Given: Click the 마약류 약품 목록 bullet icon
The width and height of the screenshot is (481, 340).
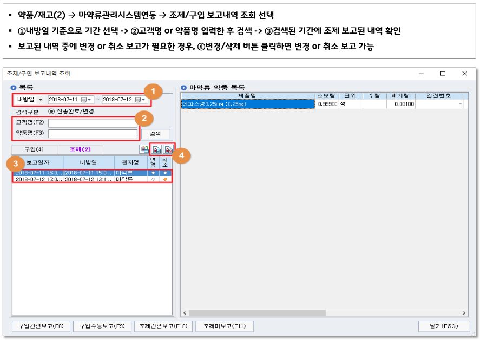Looking at the screenshot, I should tap(184, 87).
